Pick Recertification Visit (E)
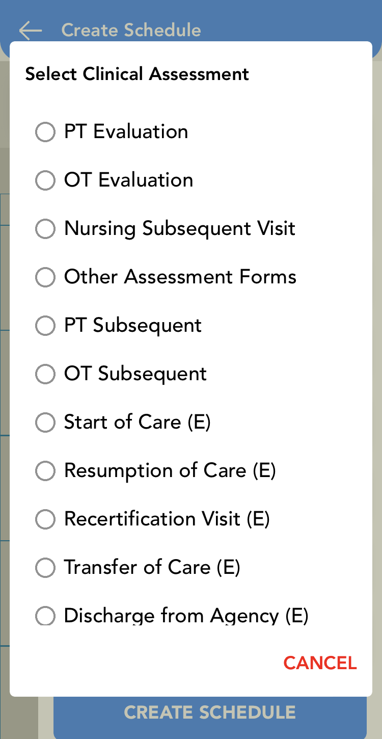The image size is (382, 739). (45, 519)
